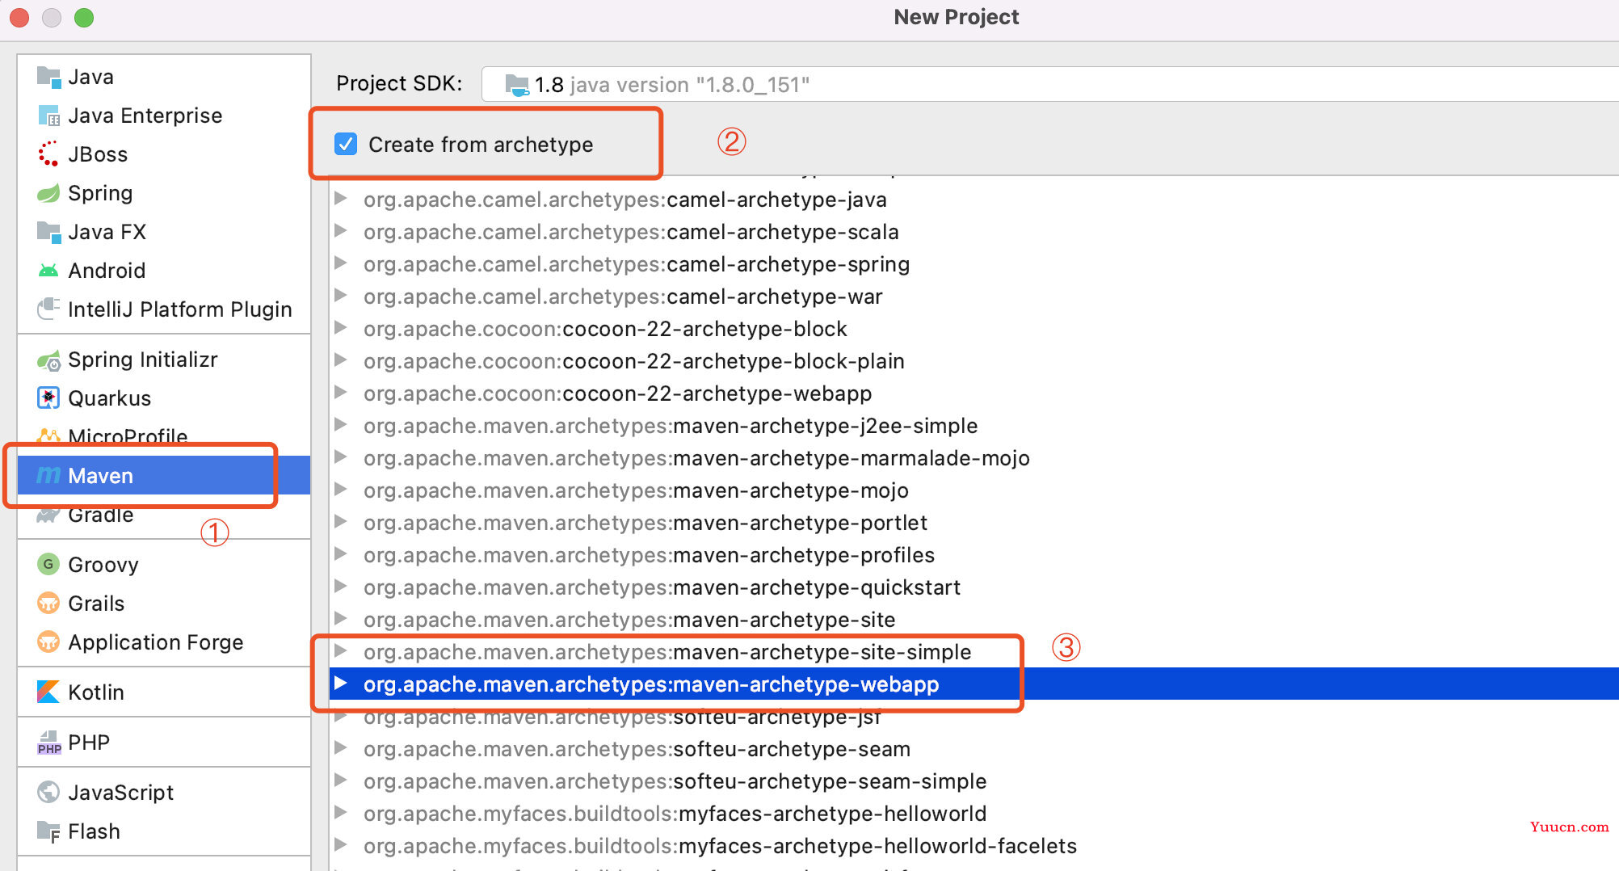Click the PHP icon
This screenshot has height=871, width=1619.
pyautogui.click(x=48, y=743)
